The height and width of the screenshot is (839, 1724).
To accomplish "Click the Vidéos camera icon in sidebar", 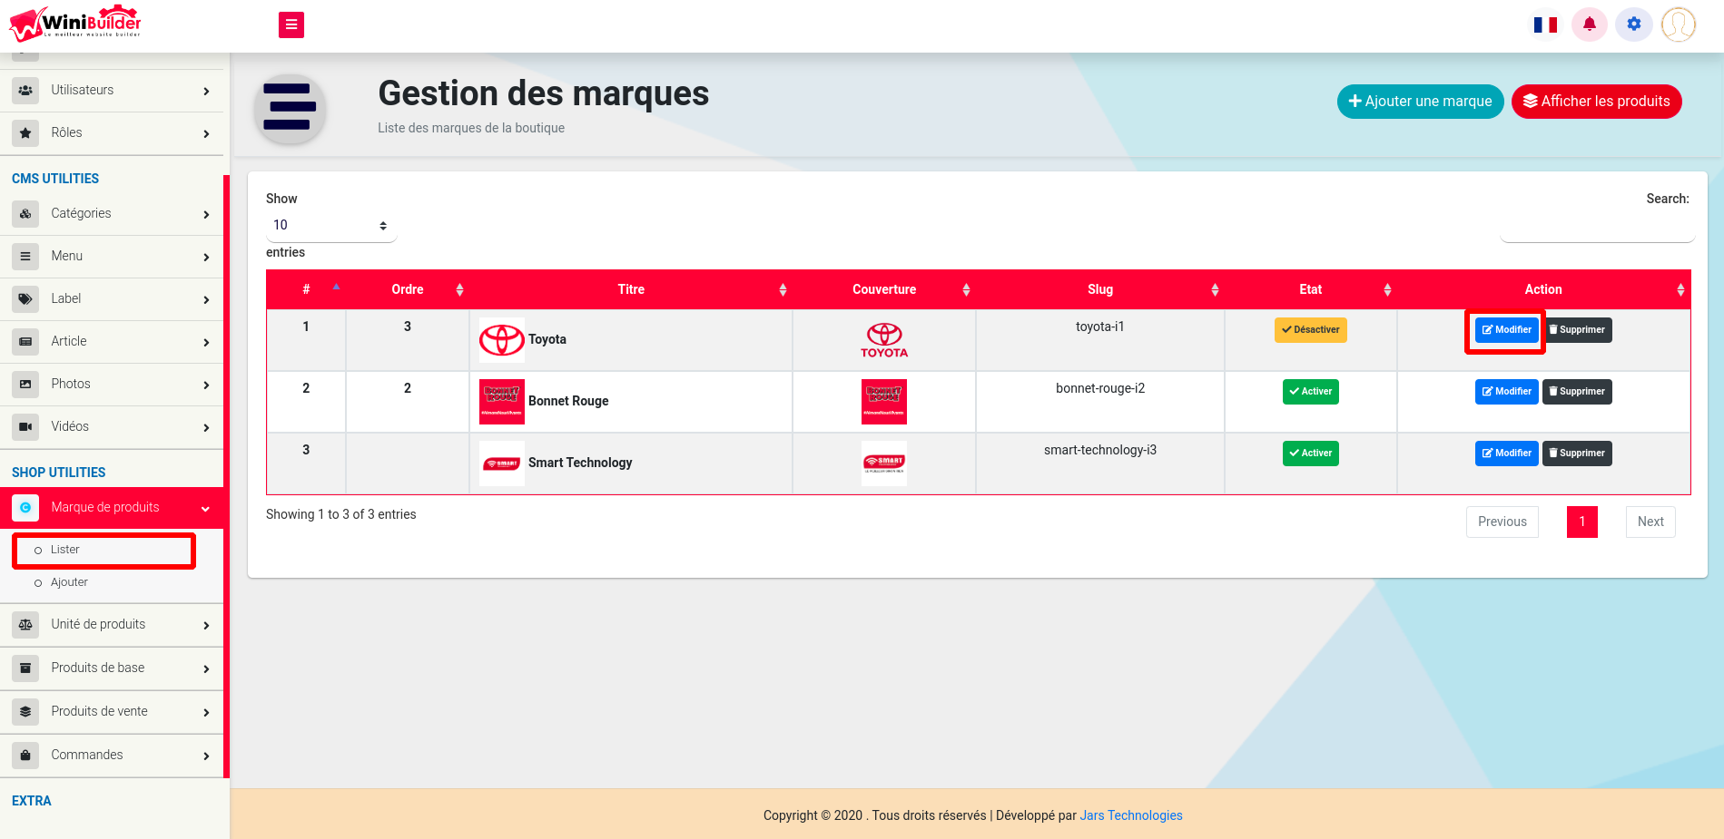I will point(25,426).
